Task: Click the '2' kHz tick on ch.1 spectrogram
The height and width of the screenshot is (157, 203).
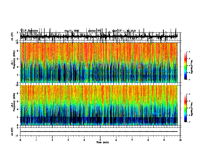Action: tap(18, 75)
